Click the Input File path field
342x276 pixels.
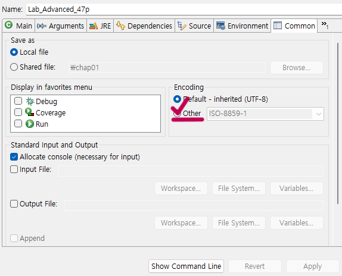pyautogui.click(x=191, y=171)
